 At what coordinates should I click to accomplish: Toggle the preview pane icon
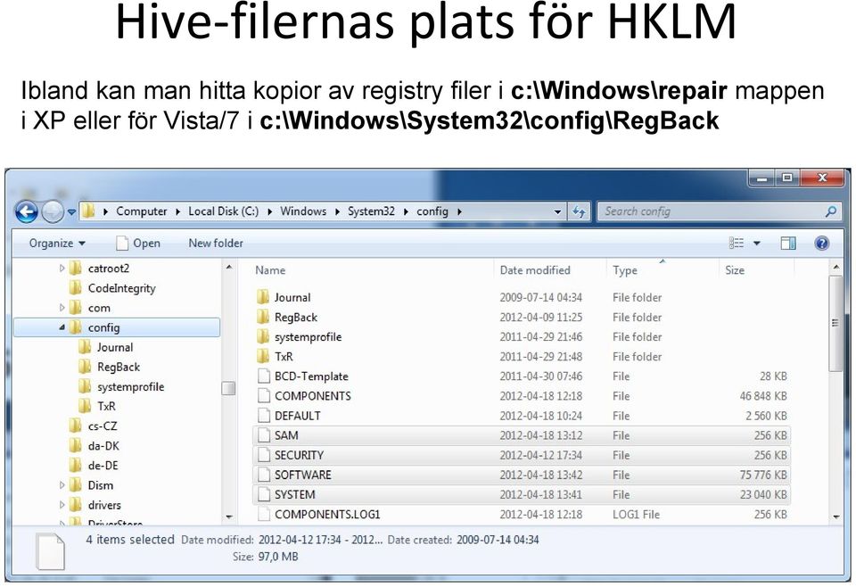(x=787, y=243)
